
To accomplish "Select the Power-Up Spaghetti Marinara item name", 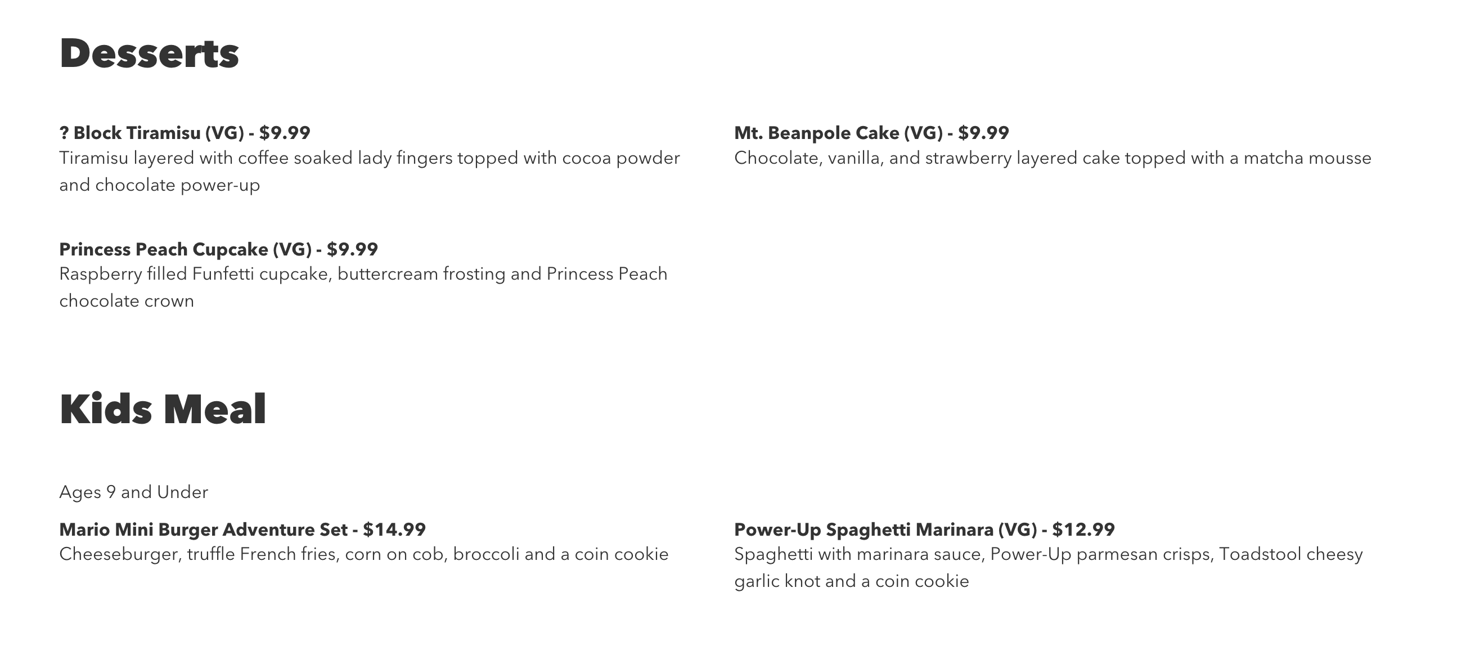I will click(x=864, y=530).
